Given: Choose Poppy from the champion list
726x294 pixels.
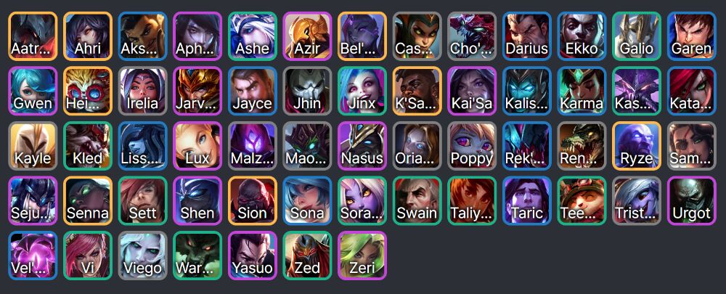Looking at the screenshot, I should [x=472, y=146].
